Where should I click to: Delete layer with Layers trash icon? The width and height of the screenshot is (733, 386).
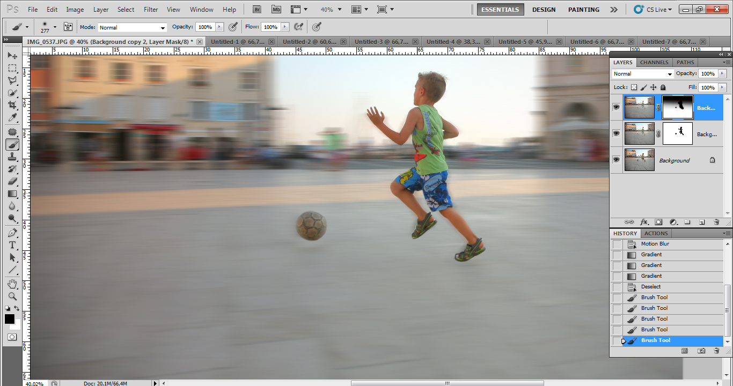click(x=716, y=222)
